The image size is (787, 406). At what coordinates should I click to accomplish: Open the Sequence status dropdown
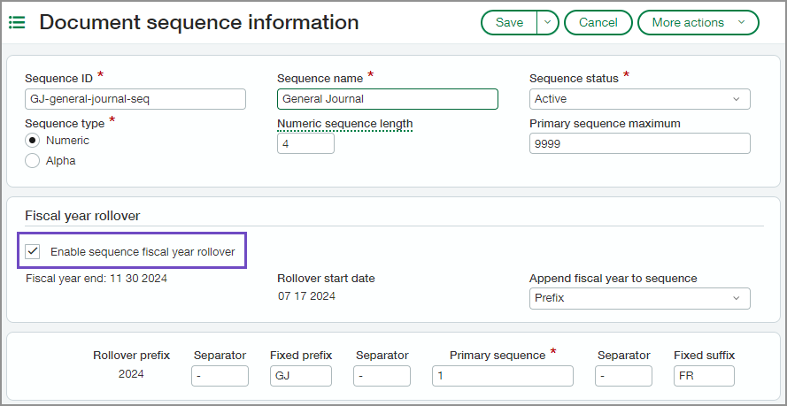[x=639, y=99]
